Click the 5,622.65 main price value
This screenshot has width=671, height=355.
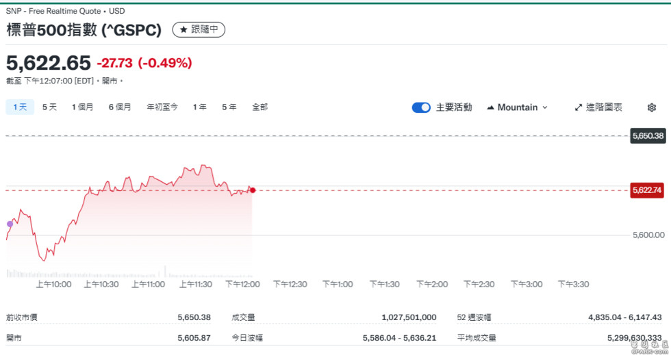click(49, 63)
